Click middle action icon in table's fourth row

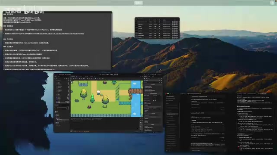point(175,29)
